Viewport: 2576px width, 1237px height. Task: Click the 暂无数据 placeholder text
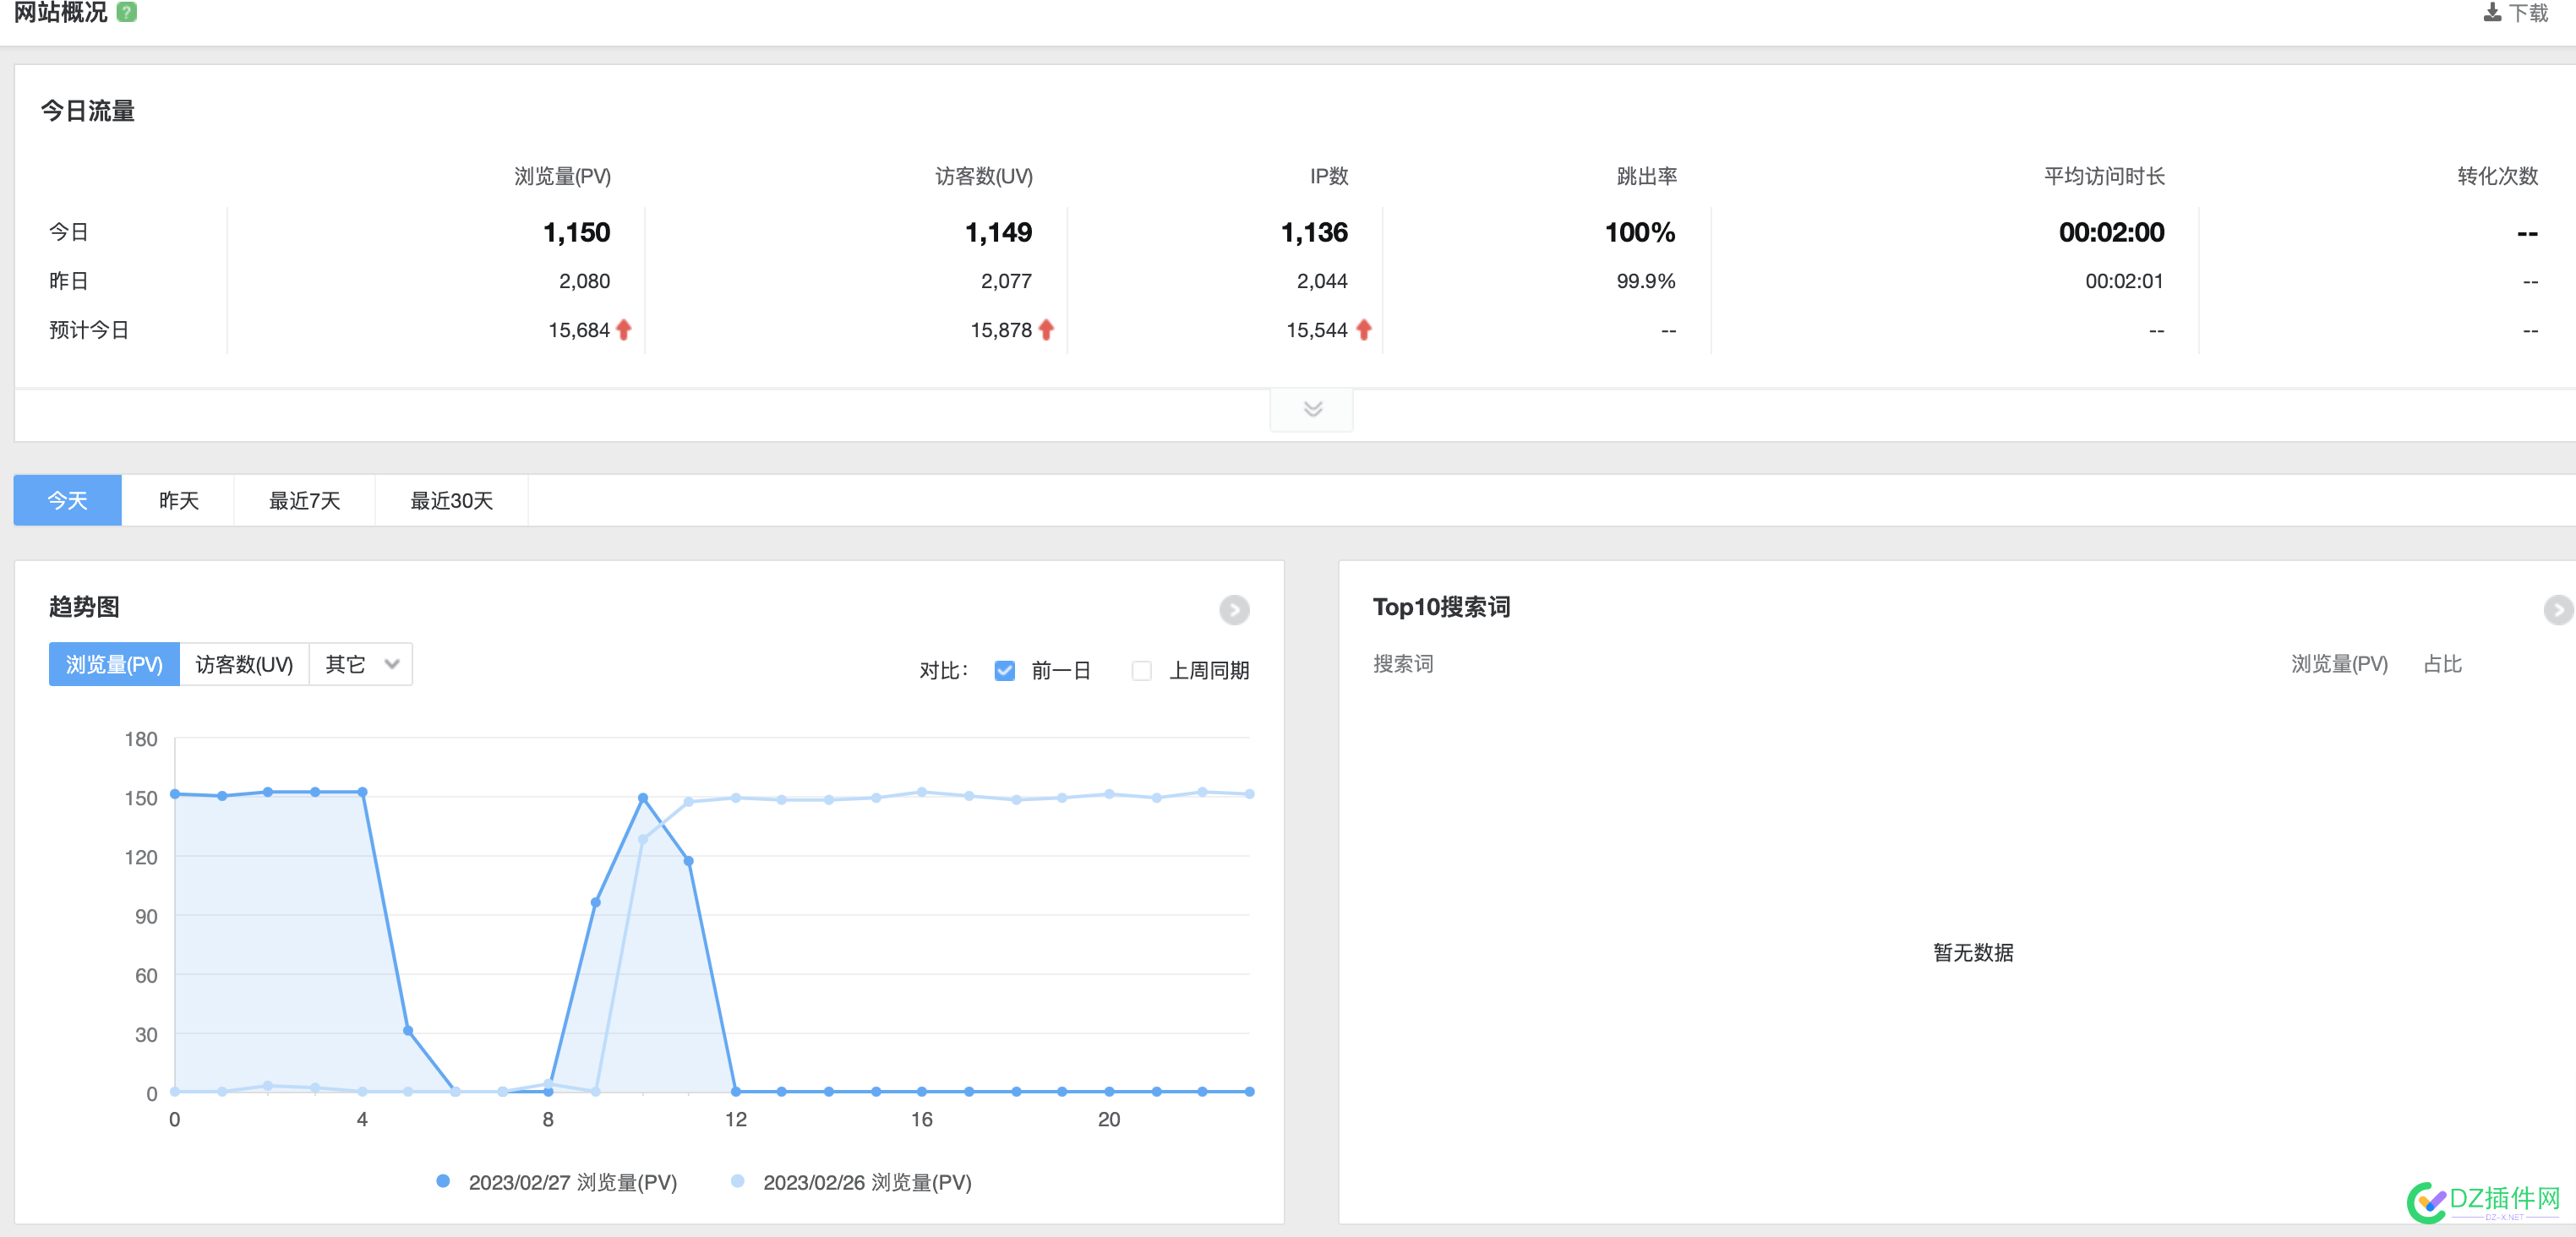(x=1973, y=952)
